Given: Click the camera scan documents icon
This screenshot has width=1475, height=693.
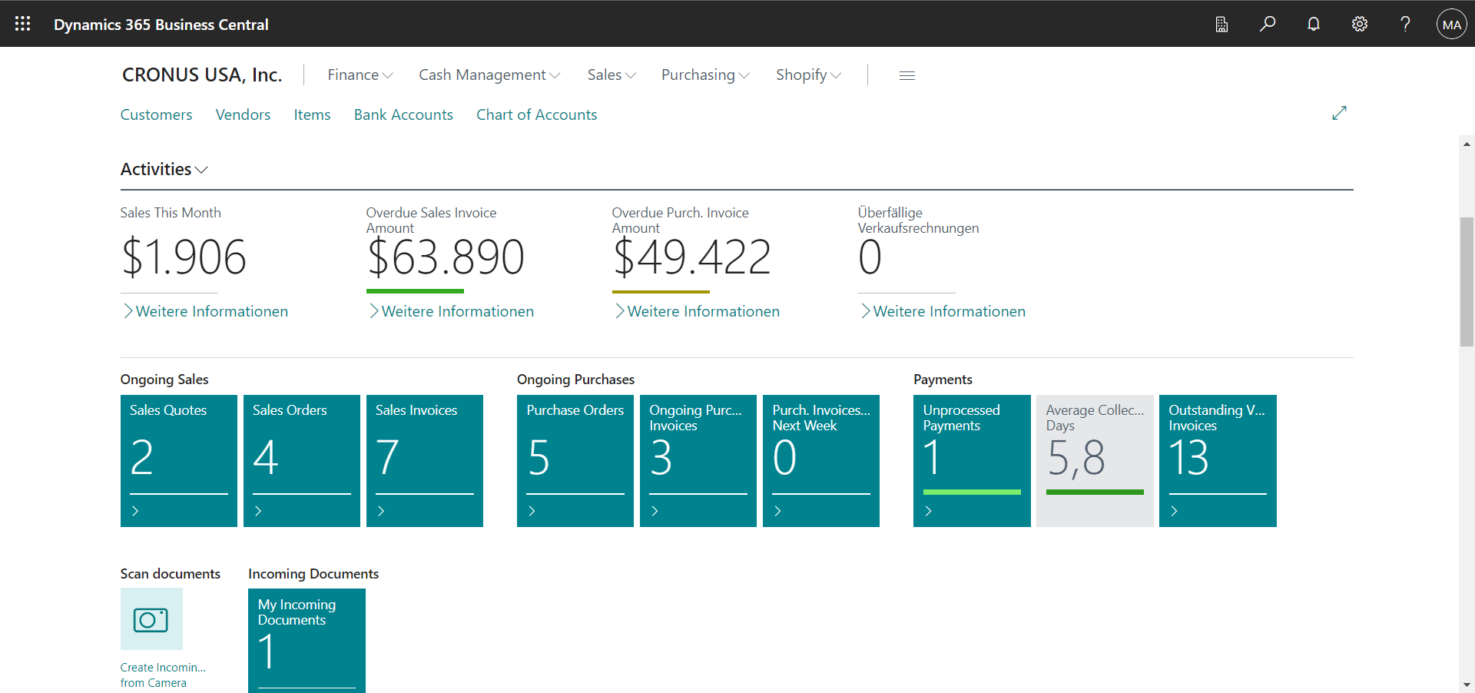Looking at the screenshot, I should (x=151, y=619).
